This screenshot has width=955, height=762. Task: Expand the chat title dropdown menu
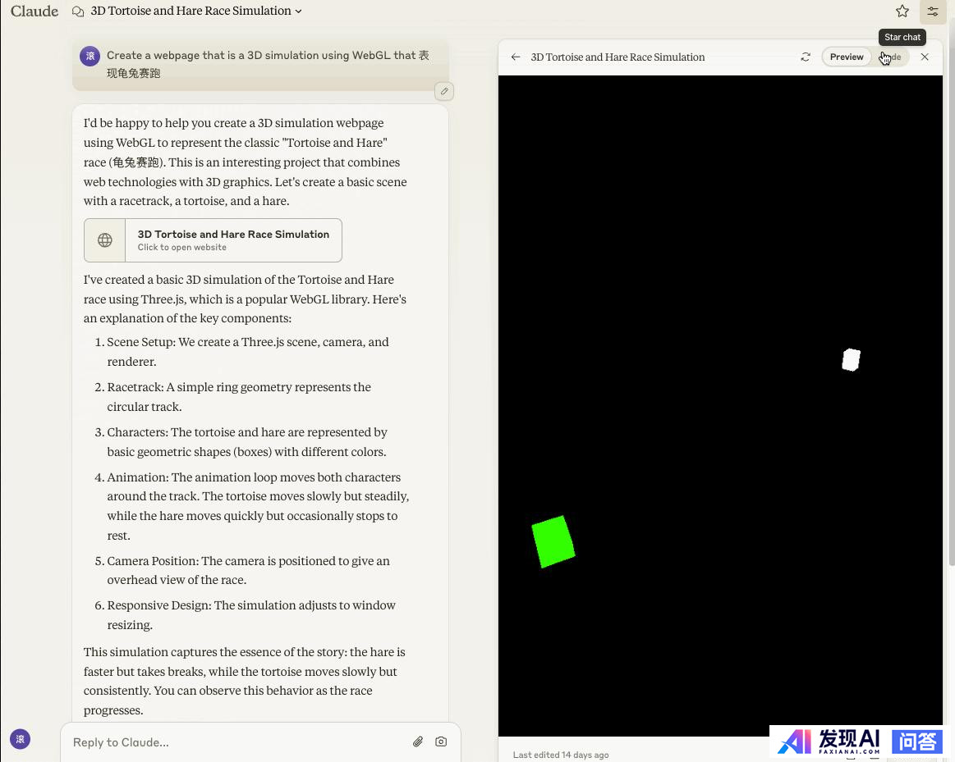[x=298, y=11]
